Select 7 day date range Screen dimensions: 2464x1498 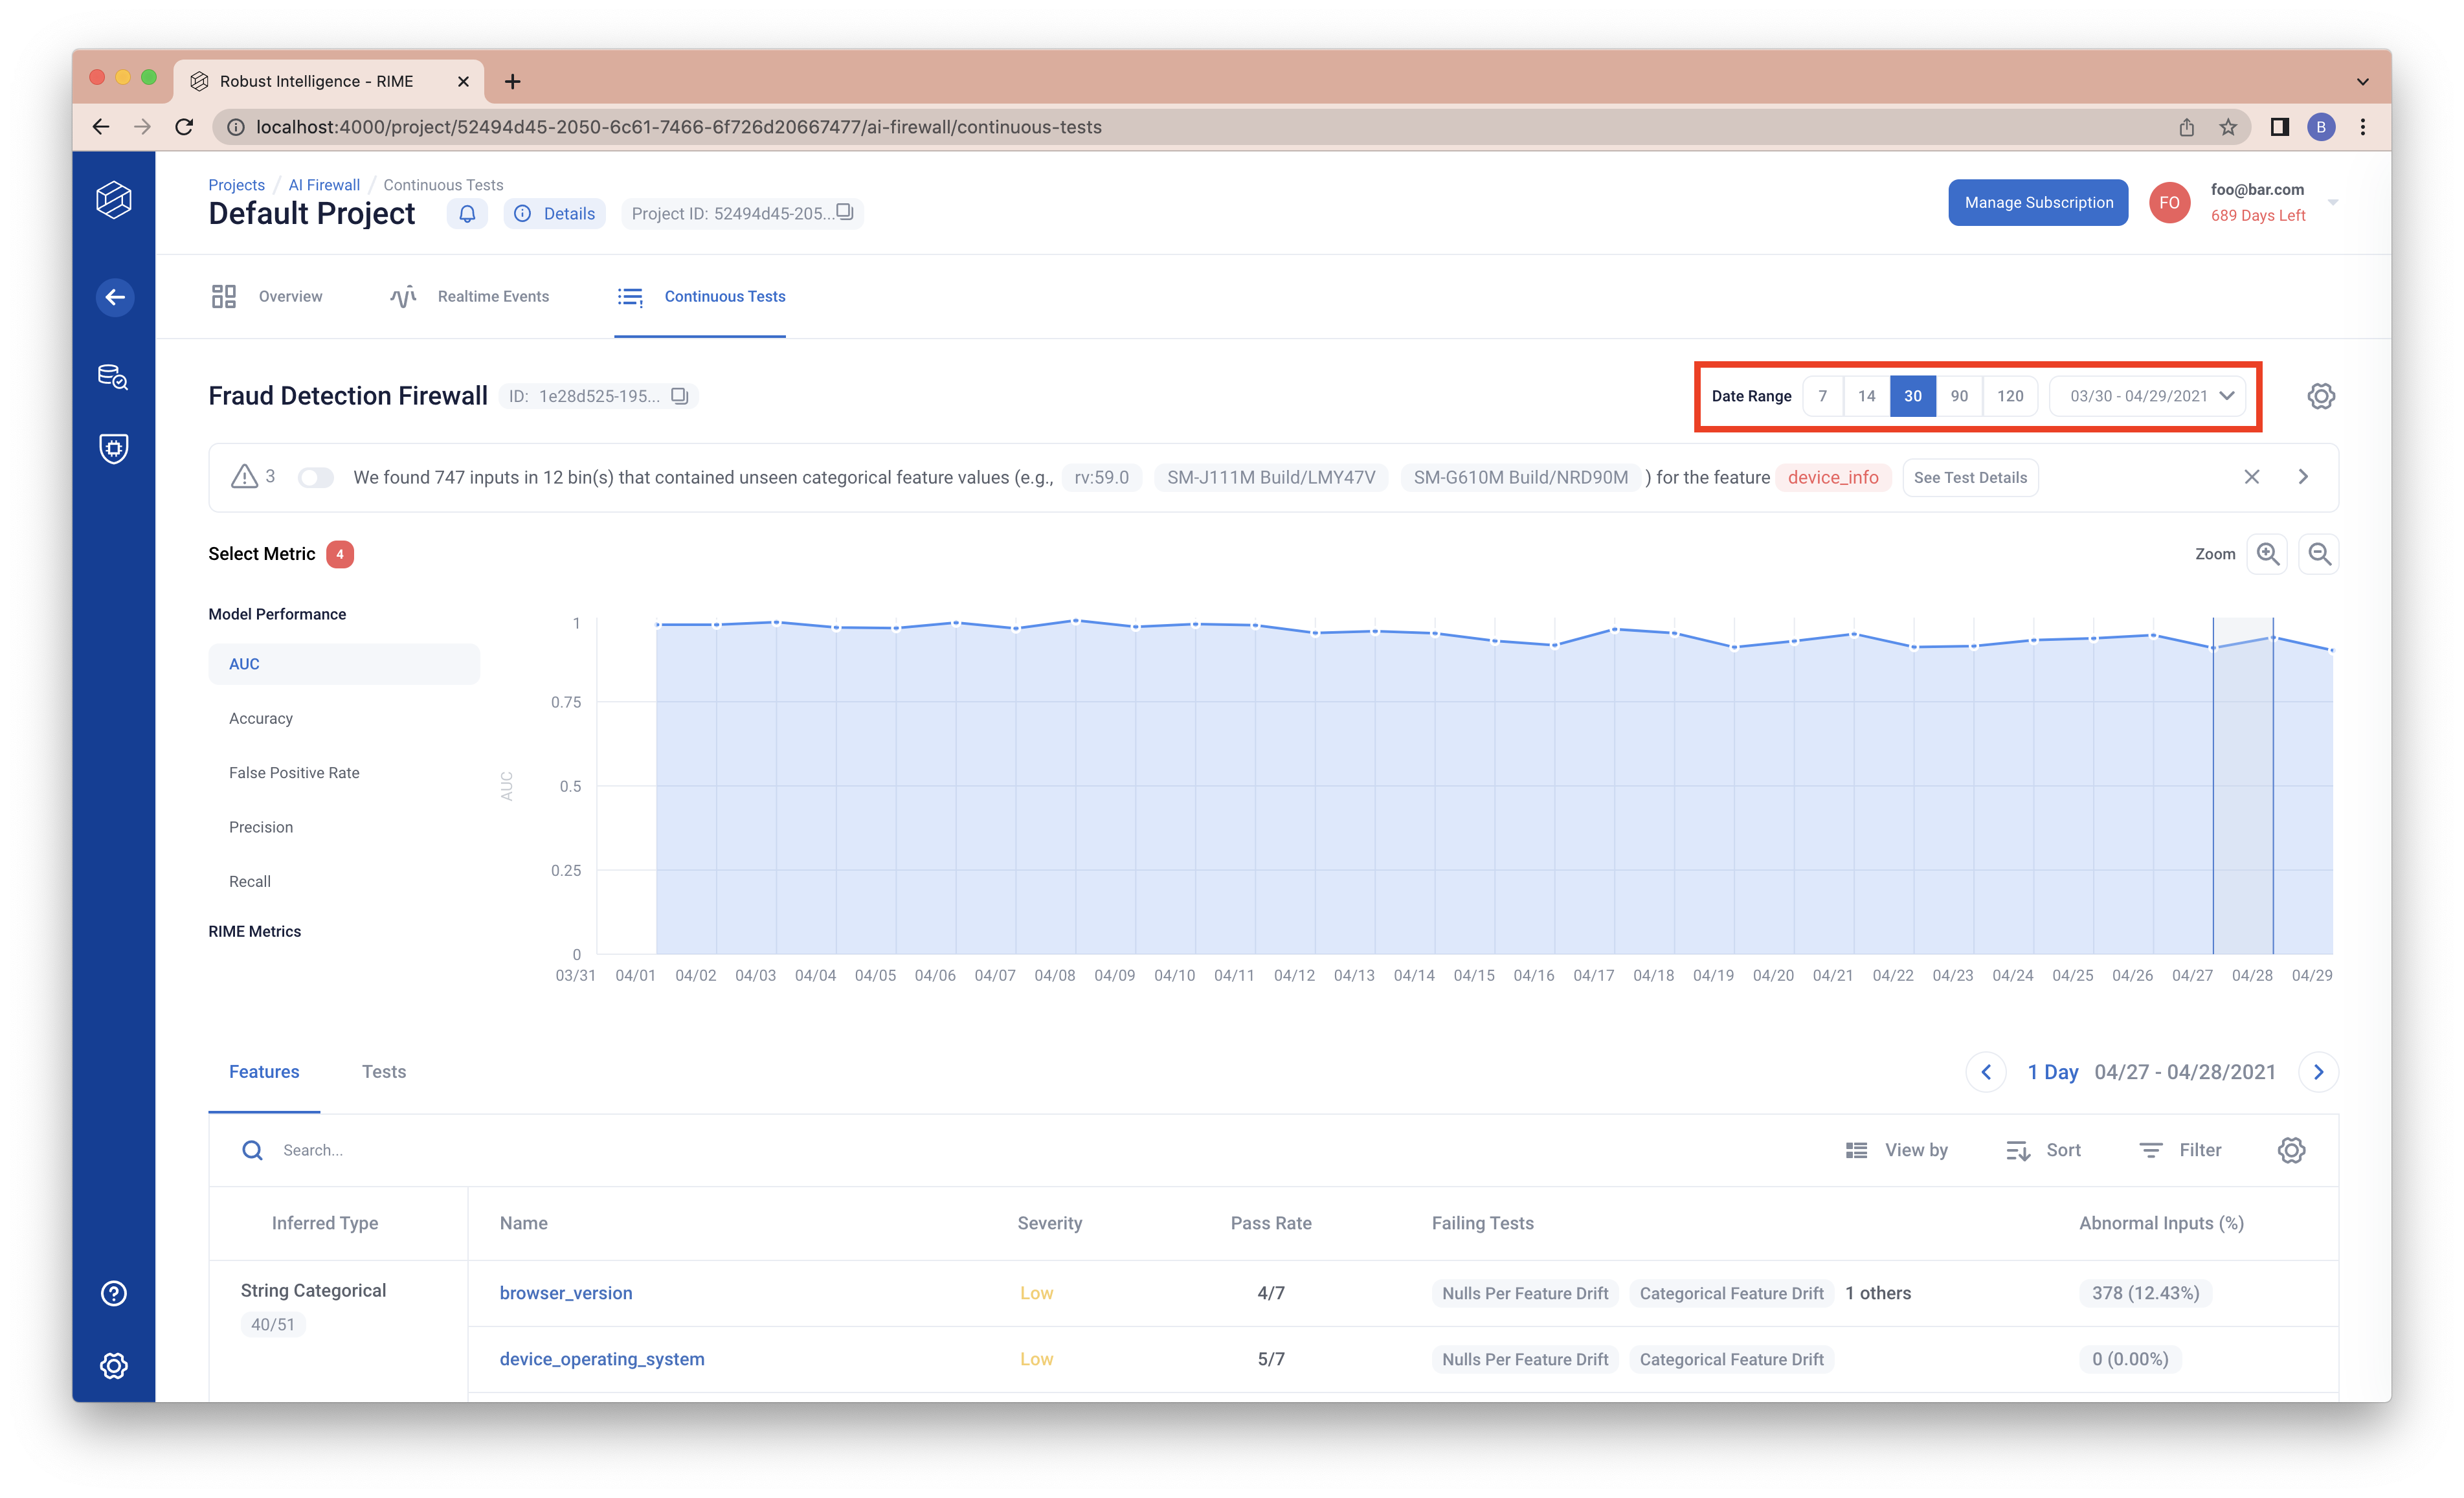point(1822,396)
